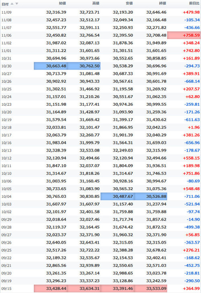Screen dimensions: 201x293
Task: Select the 10/27 date cell
Action: (6, 74)
